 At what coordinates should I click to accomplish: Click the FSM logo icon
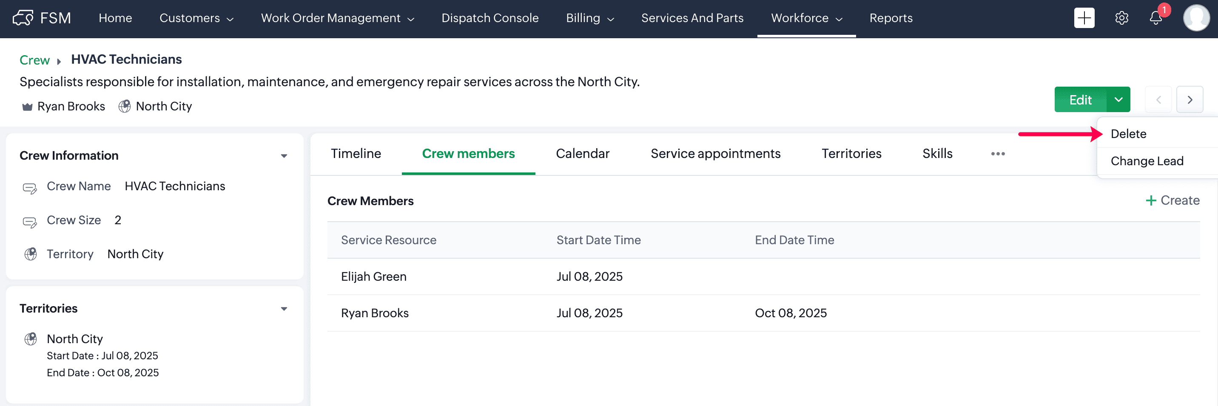coord(23,18)
